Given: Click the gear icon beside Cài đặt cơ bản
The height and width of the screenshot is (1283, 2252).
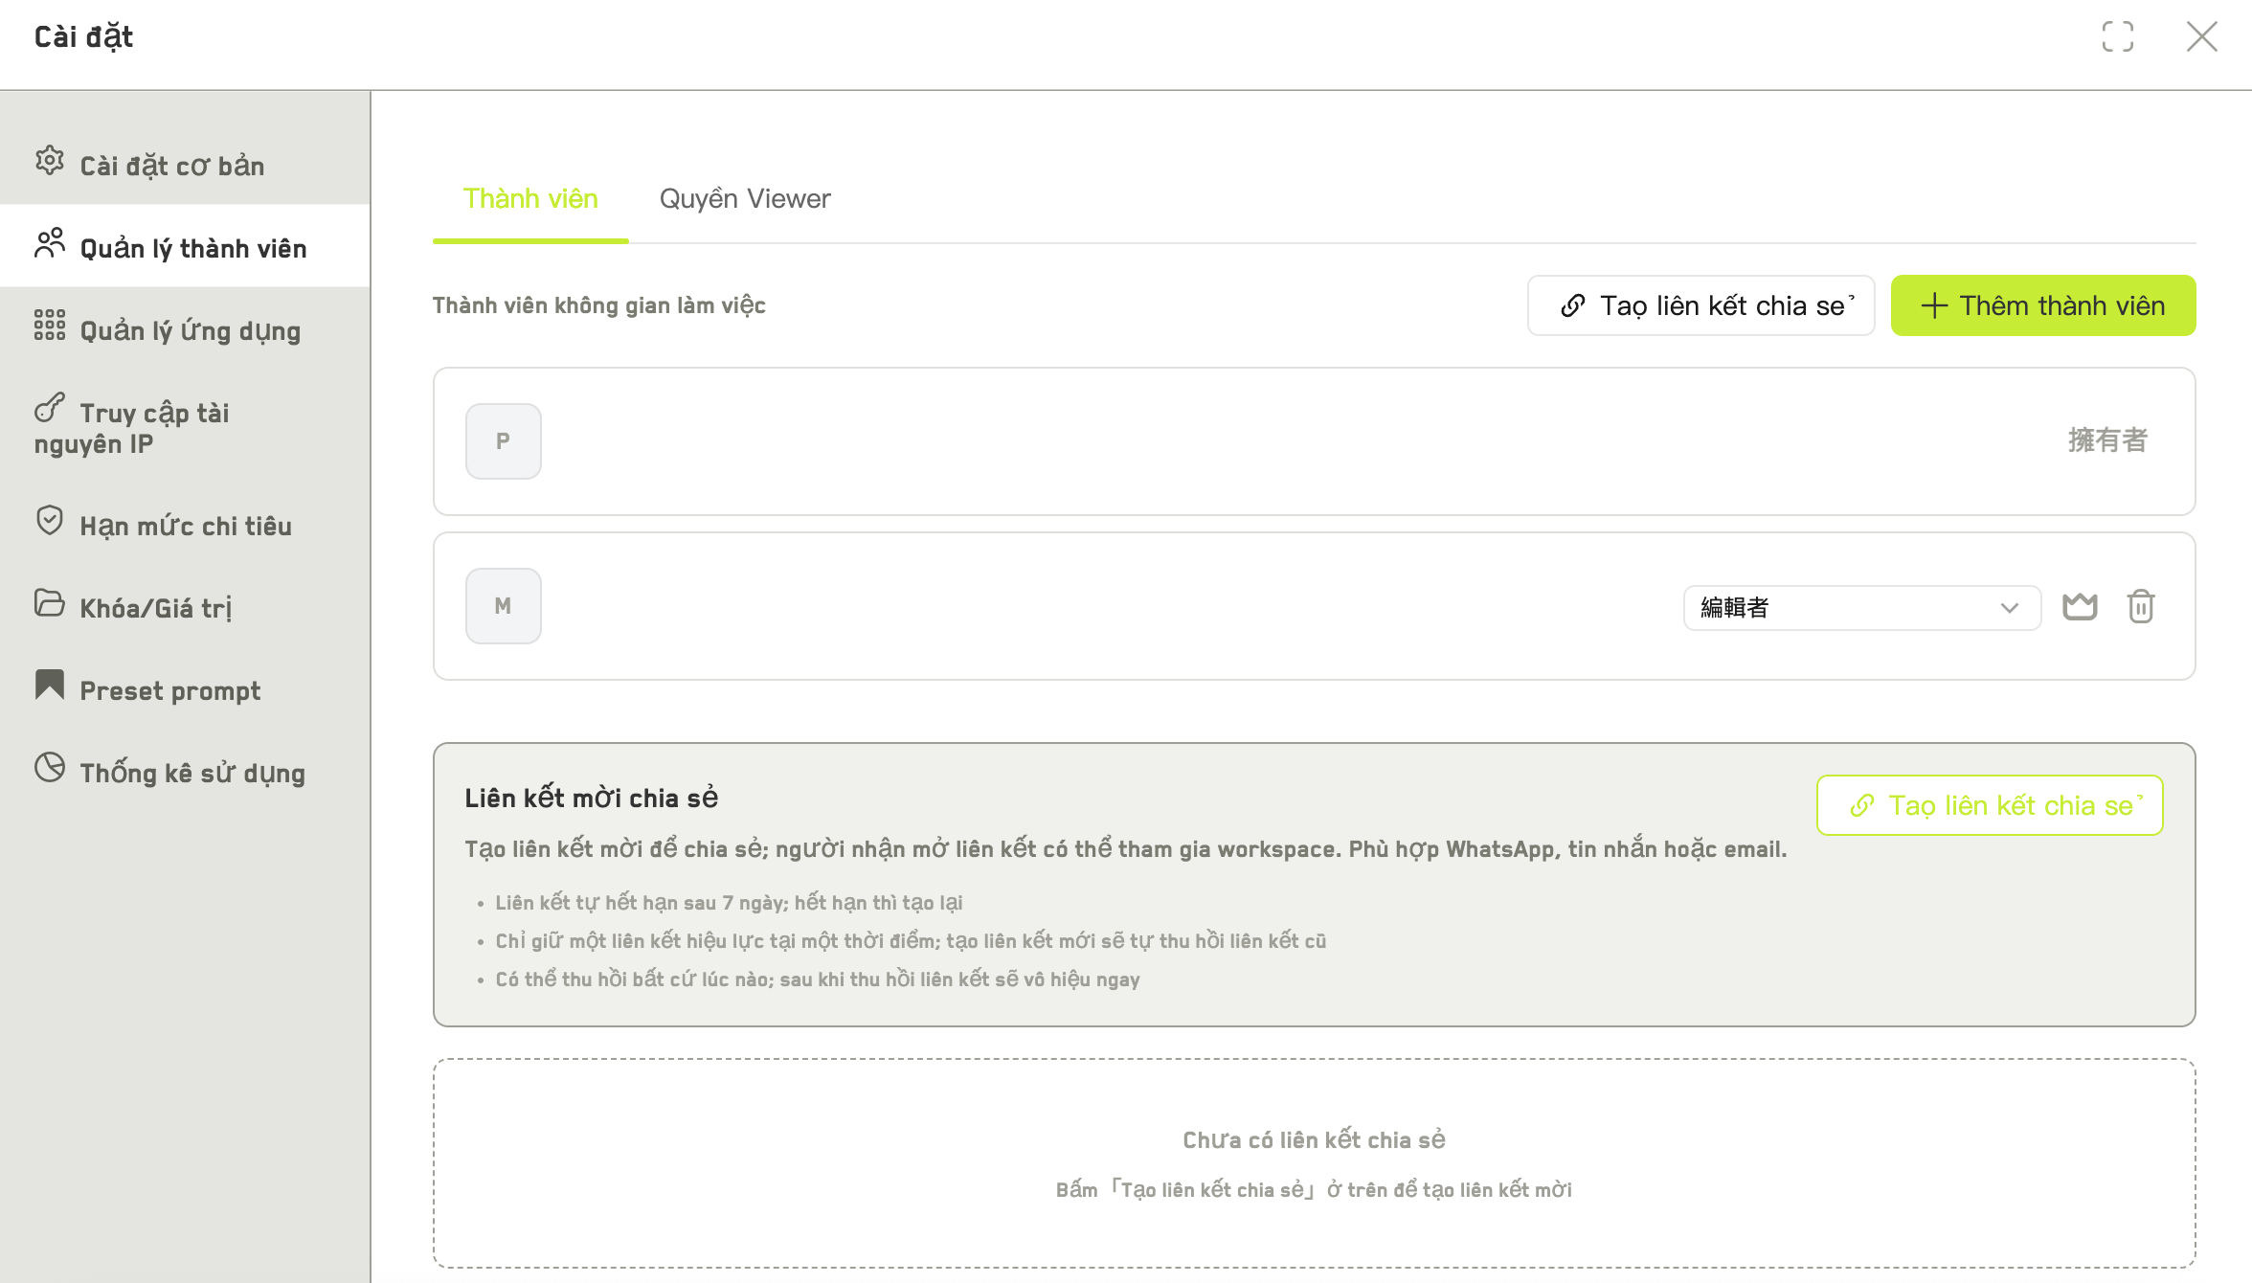Looking at the screenshot, I should [50, 161].
